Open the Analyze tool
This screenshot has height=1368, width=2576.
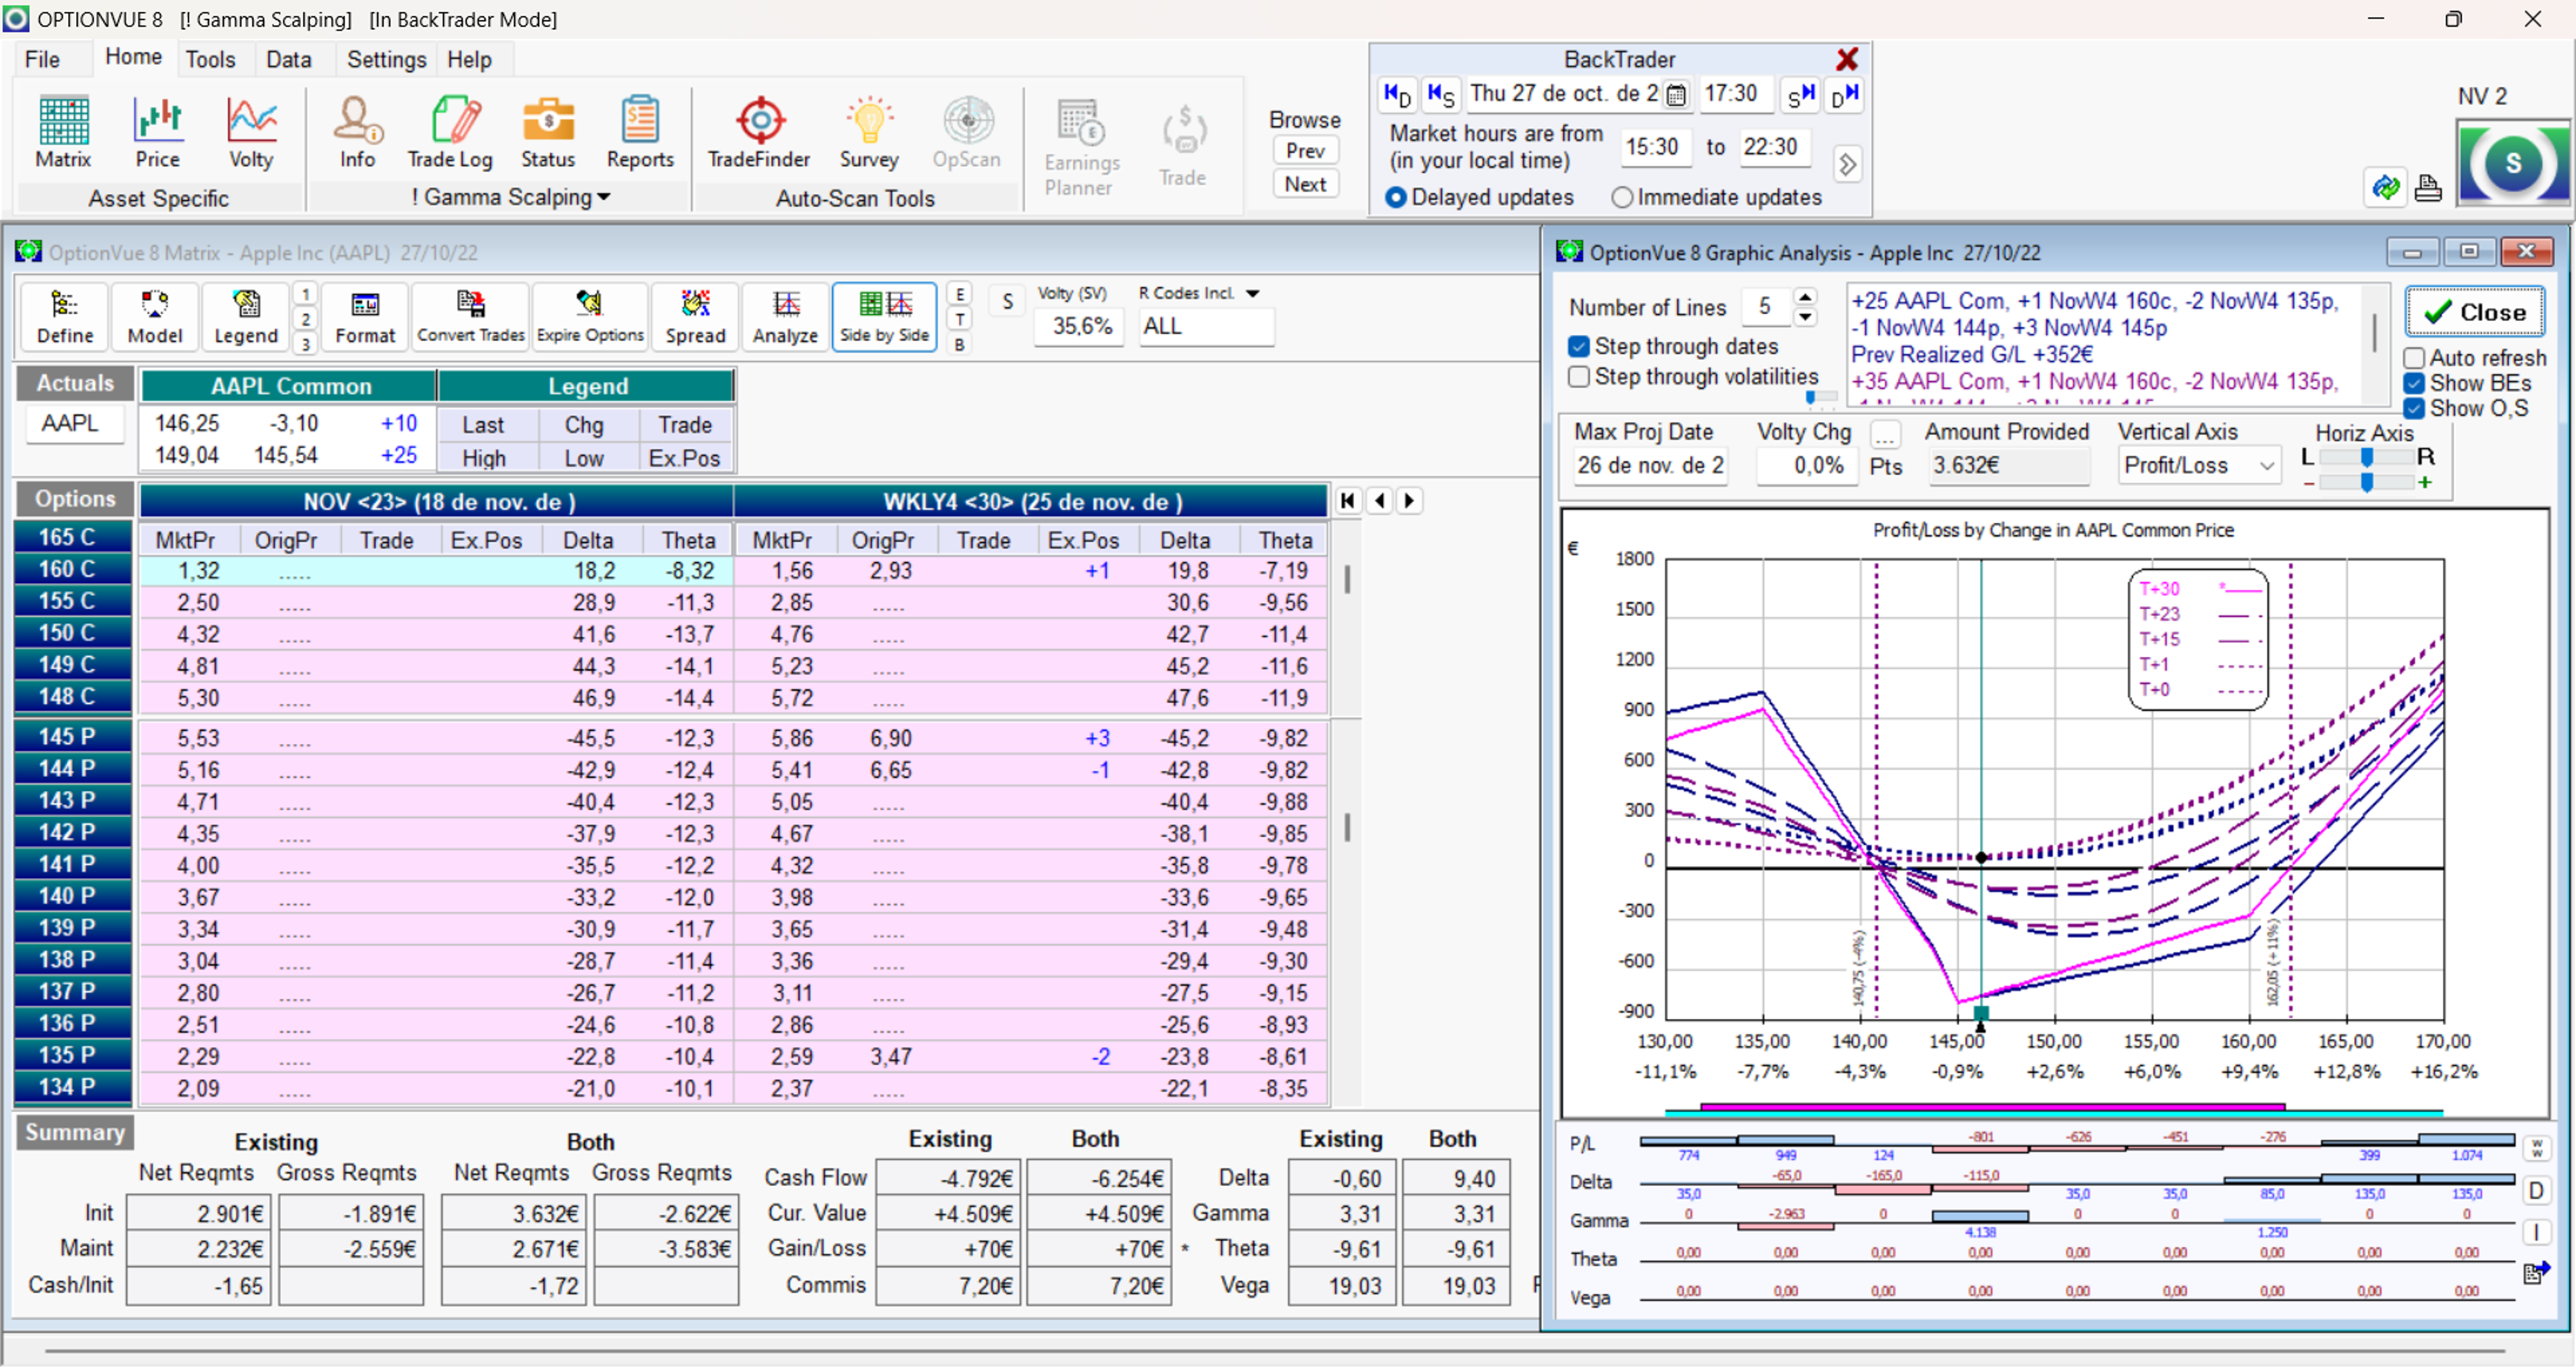pos(785,317)
